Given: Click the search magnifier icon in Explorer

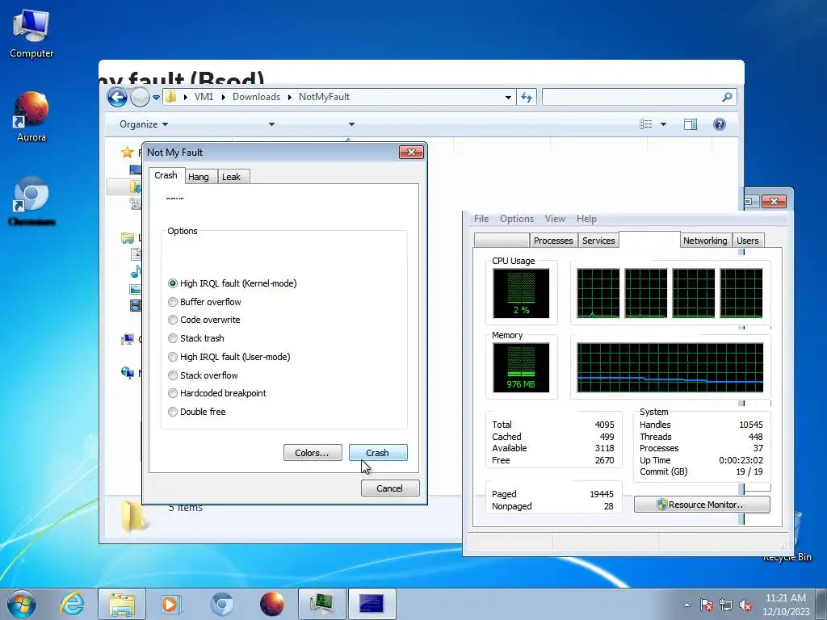Looking at the screenshot, I should point(727,97).
